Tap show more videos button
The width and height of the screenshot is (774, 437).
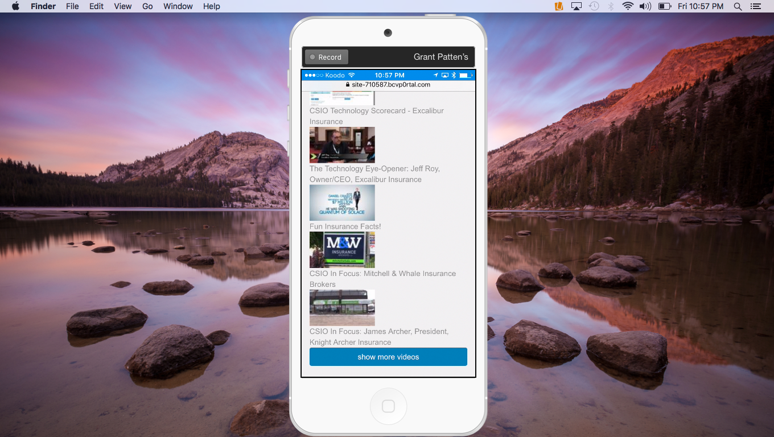(x=388, y=357)
